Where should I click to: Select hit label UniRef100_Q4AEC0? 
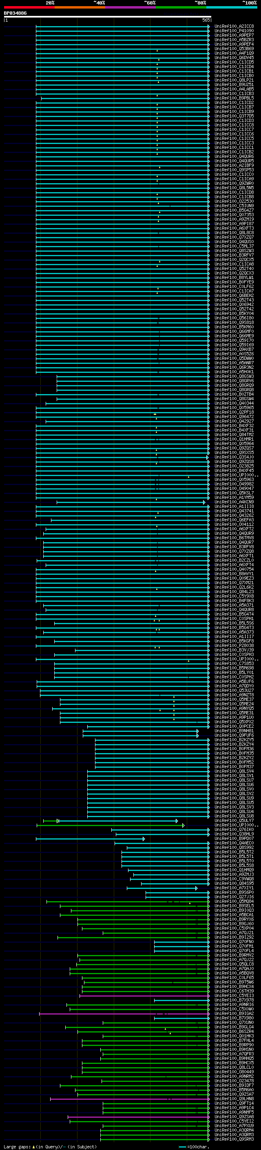coord(234,843)
